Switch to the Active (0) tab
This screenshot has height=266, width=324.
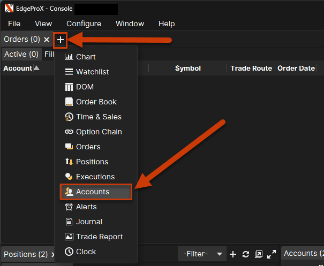click(x=21, y=54)
